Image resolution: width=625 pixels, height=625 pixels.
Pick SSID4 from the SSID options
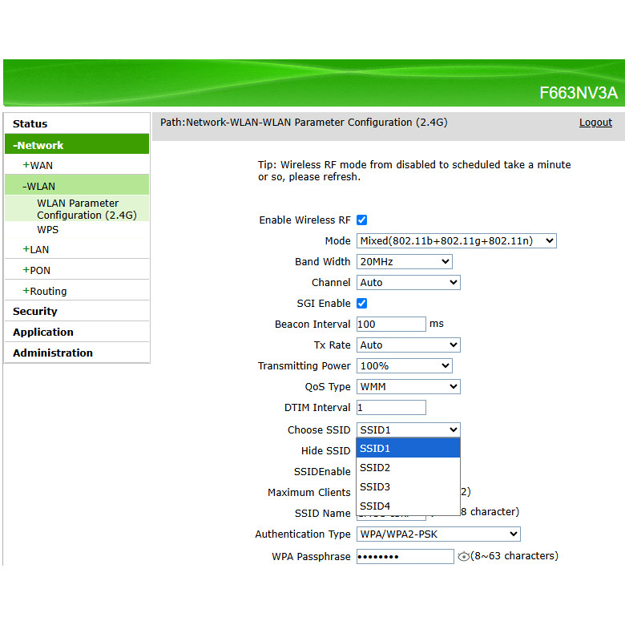408,506
